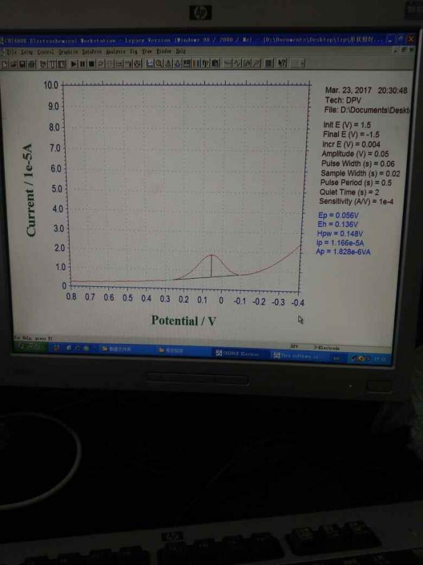Screen dimensions: 423x565
Task: Click the Graph Options toolbar icon
Action: pyautogui.click(x=187, y=64)
